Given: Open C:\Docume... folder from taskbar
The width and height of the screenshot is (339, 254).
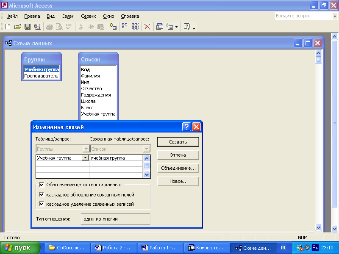Looking at the screenshot, I should (x=67, y=248).
